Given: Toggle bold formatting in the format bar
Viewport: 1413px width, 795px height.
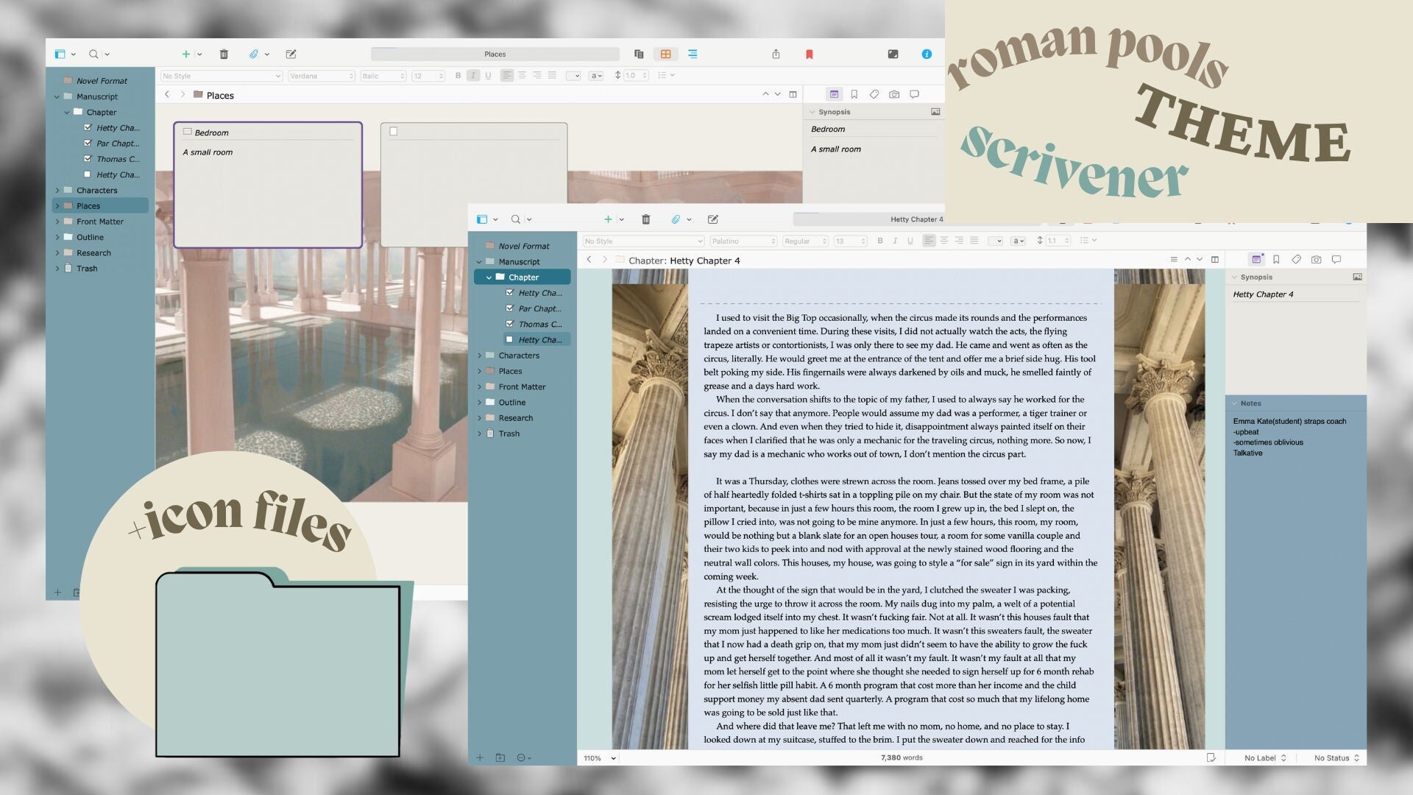Looking at the screenshot, I should coord(880,241).
